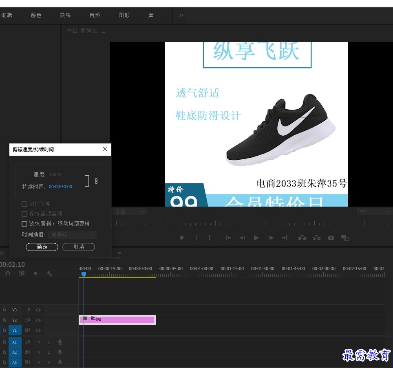
Task: Click the 持续时间 00:00:30:00 value
Action: [x=60, y=187]
